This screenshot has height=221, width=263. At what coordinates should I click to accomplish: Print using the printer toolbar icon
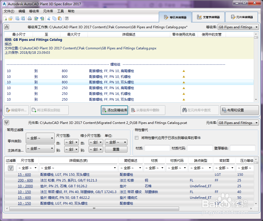click(x=30, y=18)
